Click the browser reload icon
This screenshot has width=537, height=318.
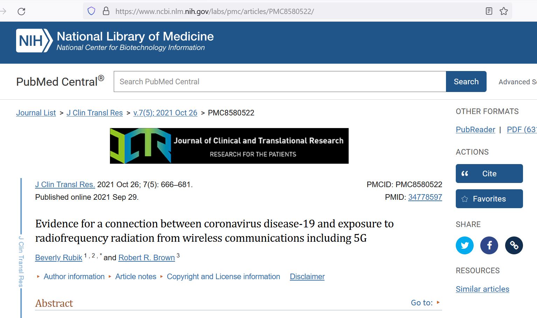click(21, 11)
